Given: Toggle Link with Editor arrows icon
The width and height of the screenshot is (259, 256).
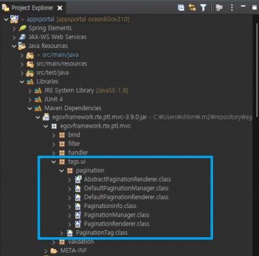Looking at the screenshot, I should click(x=192, y=8).
